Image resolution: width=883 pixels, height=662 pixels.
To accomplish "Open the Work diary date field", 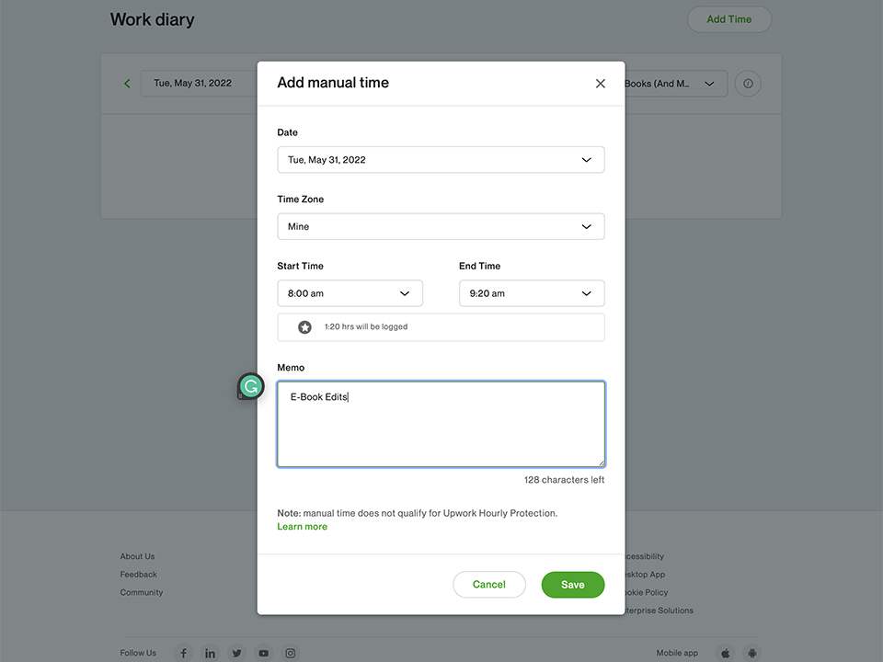I will tap(199, 84).
